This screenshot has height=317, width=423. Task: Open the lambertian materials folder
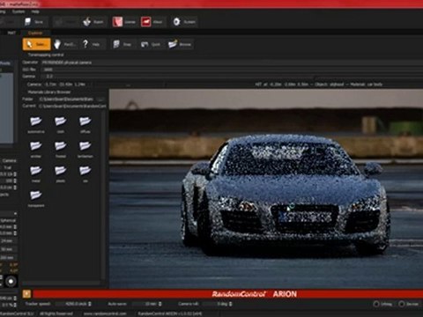pos(85,149)
